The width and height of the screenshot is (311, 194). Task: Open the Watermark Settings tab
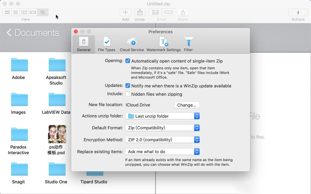pyautogui.click(x=164, y=44)
